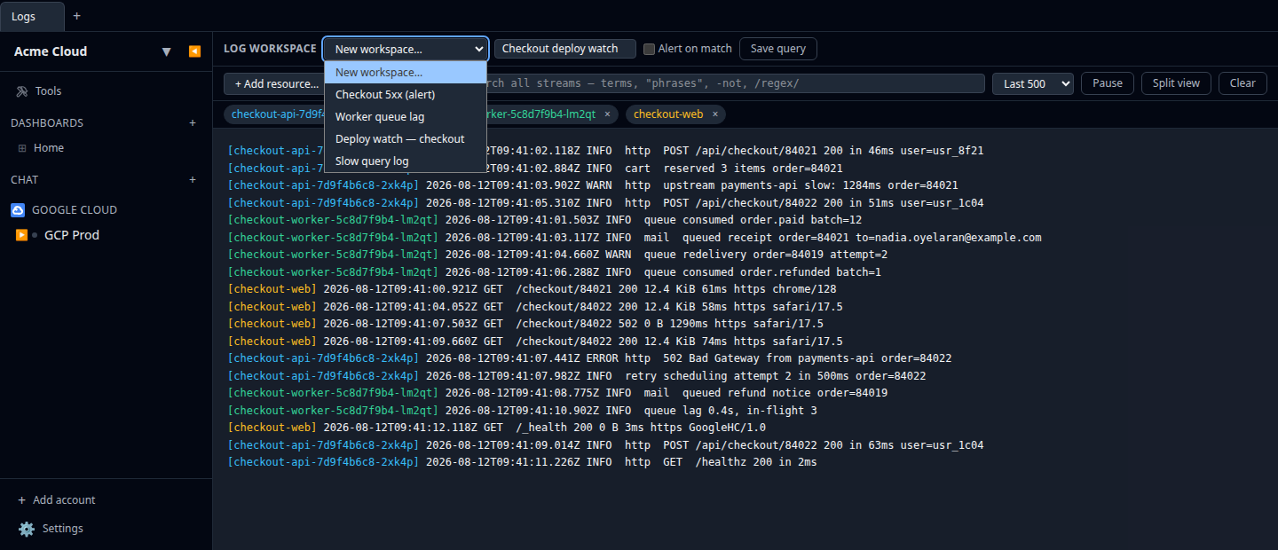The image size is (1278, 550).
Task: Select the checkout-api-7d9f stream chip
Action: click(x=274, y=114)
